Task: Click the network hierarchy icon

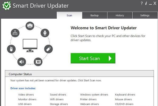Action: pos(15,33)
